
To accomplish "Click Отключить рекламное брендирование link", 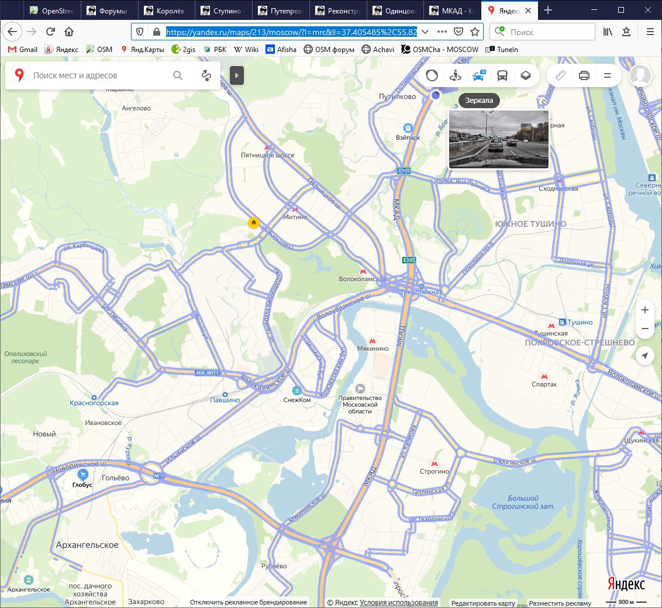I will click(248, 602).
